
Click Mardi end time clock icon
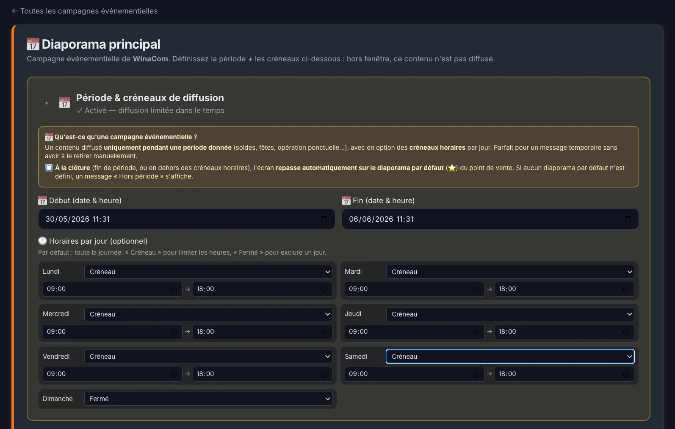point(626,289)
